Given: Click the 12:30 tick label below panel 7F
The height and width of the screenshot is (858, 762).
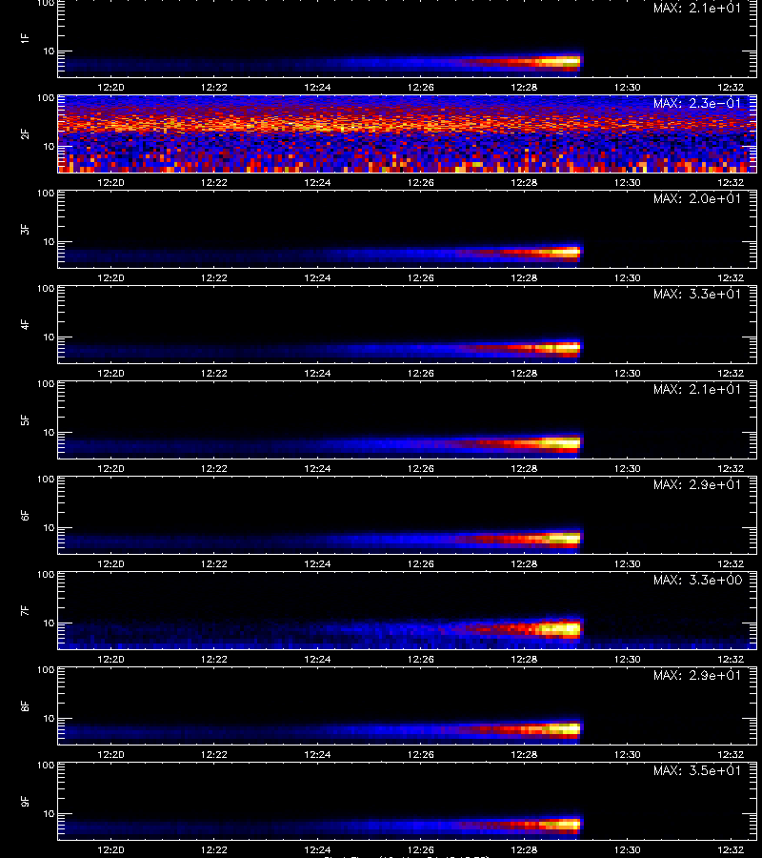Looking at the screenshot, I should 628,660.
